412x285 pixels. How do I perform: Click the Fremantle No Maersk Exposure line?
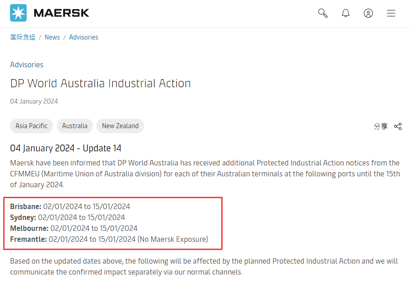click(109, 239)
